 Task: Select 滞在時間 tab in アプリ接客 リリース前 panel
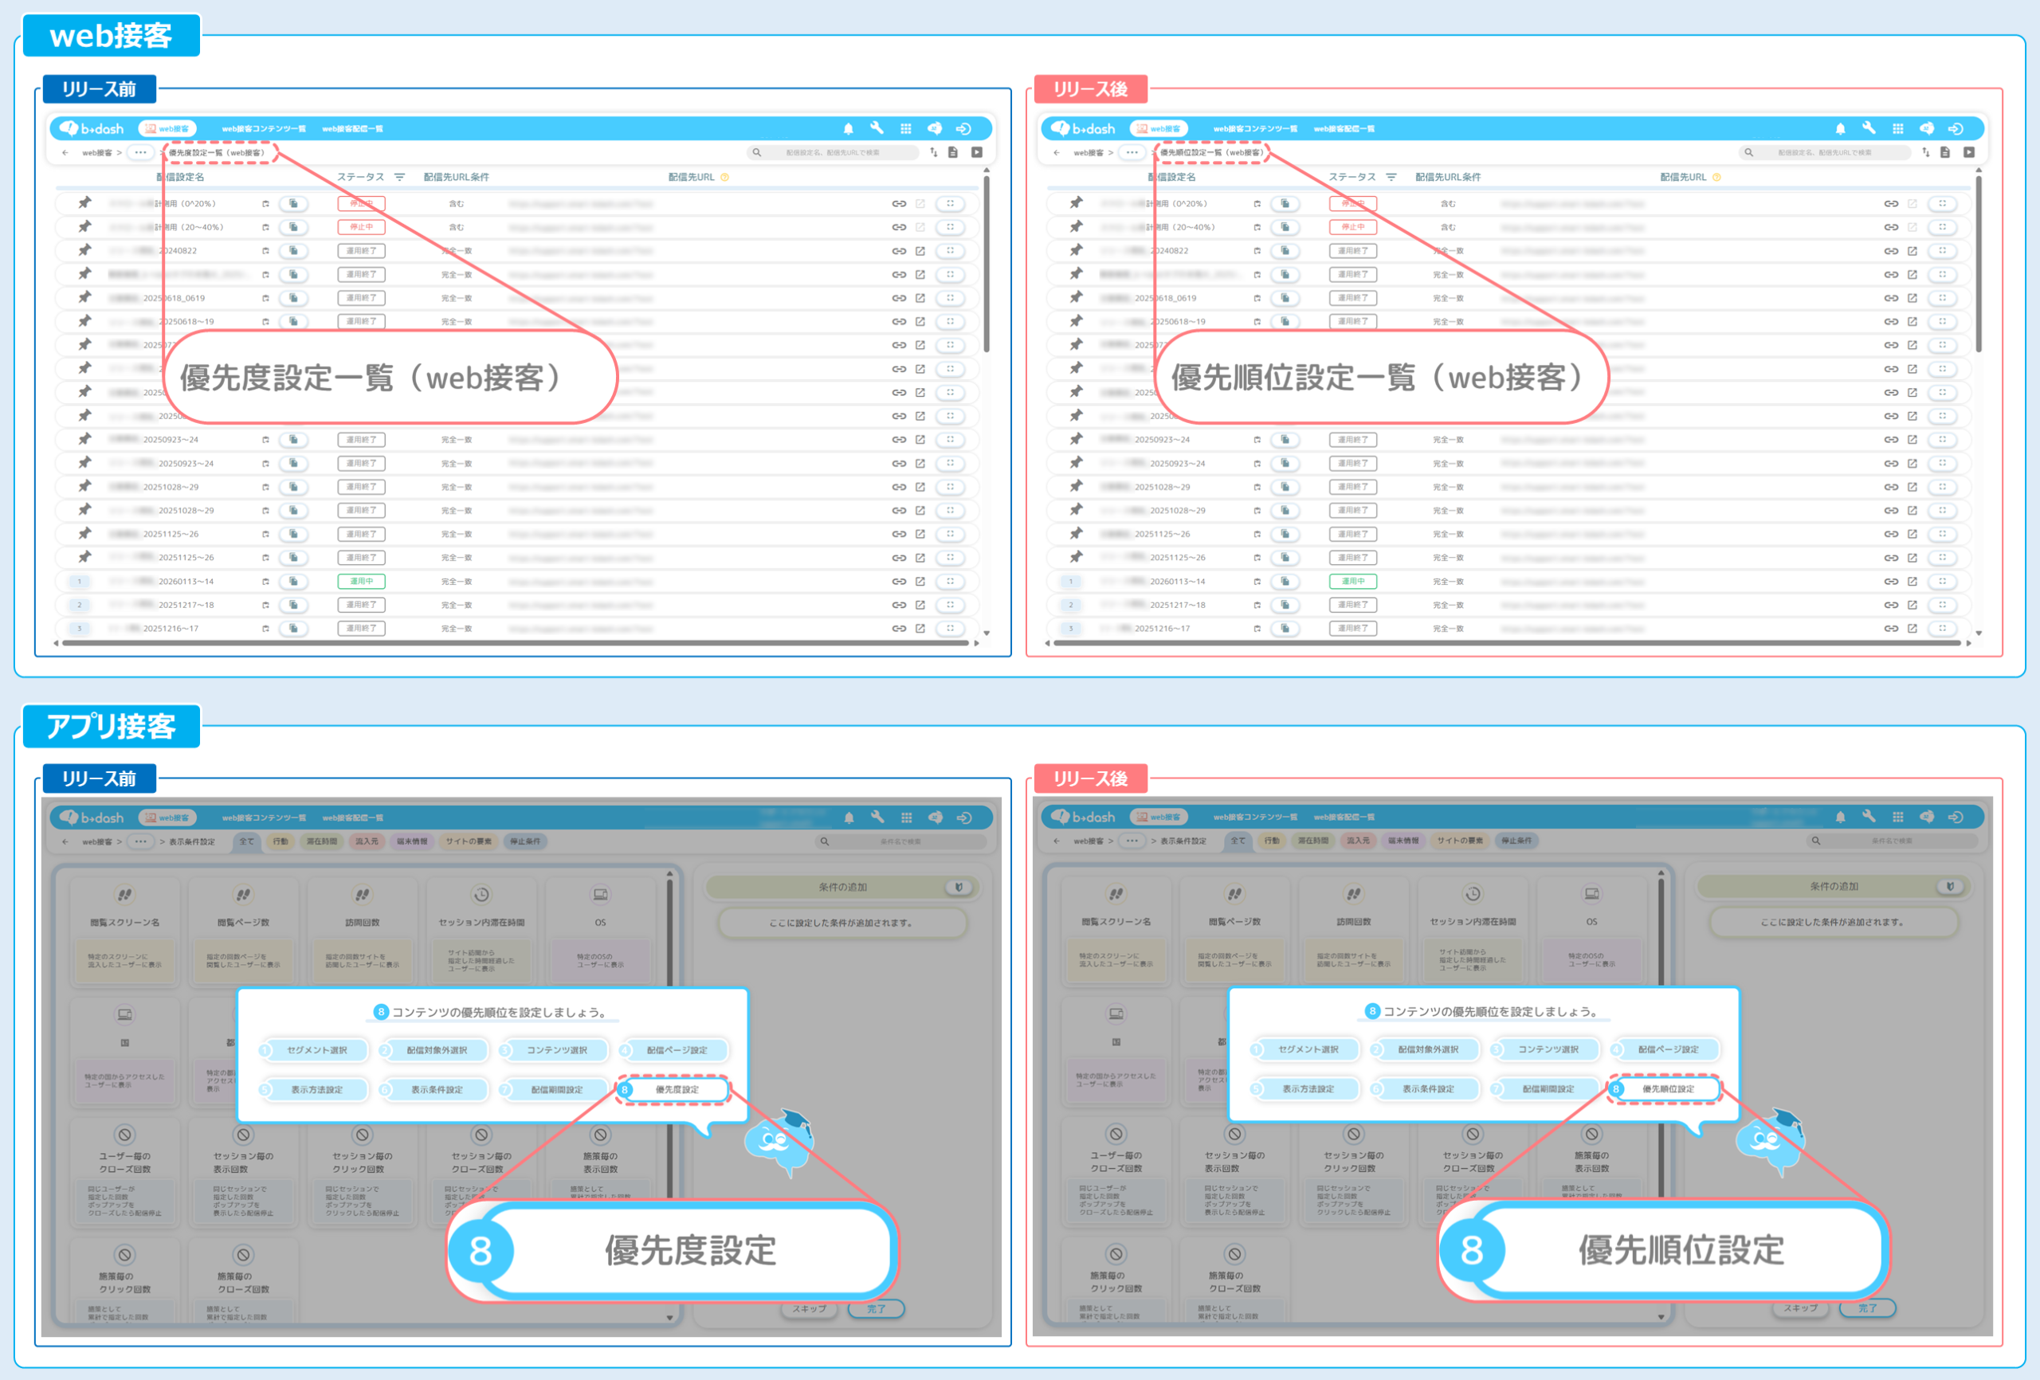coord(321,842)
